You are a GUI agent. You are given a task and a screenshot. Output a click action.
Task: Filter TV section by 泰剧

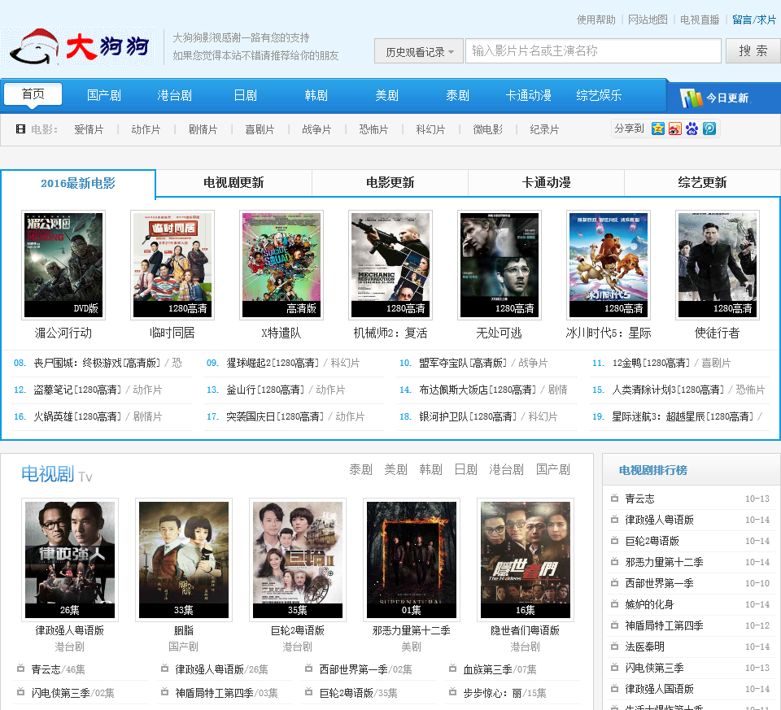coord(360,469)
